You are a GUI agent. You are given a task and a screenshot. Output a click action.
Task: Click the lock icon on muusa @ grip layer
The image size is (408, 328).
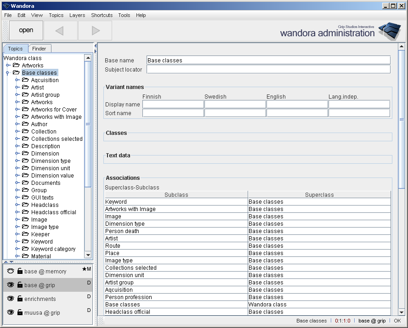click(x=20, y=312)
